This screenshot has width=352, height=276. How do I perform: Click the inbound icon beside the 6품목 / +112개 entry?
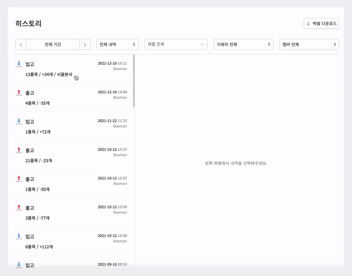click(19, 236)
